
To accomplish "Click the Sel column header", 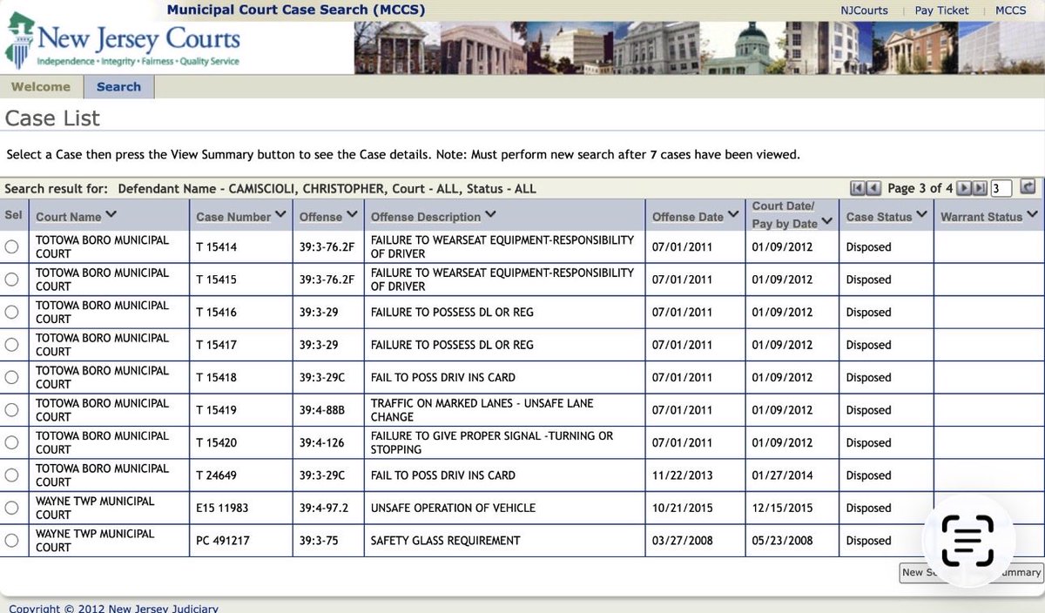I will click(x=14, y=216).
